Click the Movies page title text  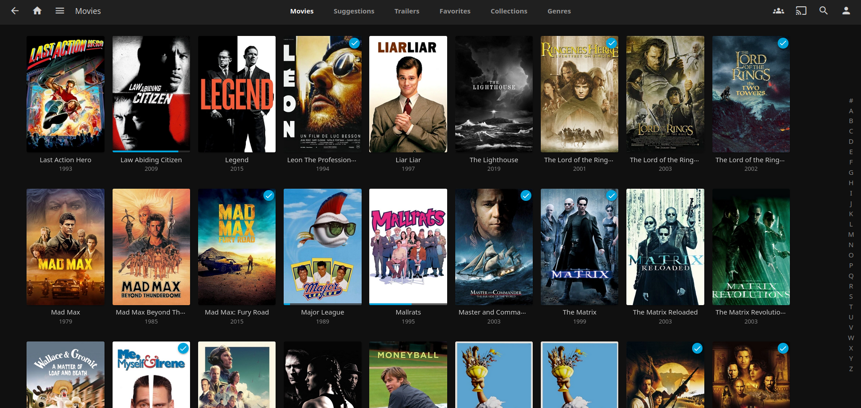[88, 11]
